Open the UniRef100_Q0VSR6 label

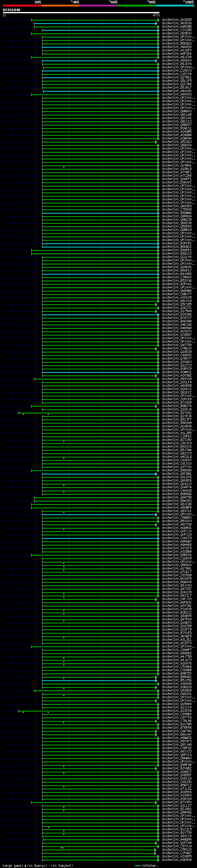click(x=177, y=315)
